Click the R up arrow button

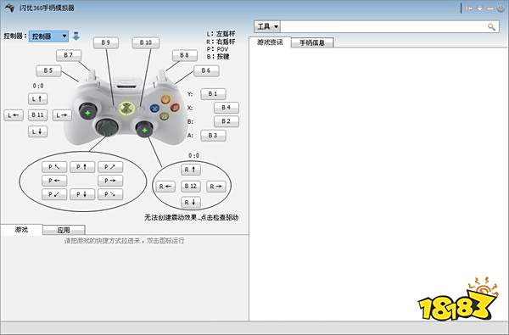(191, 170)
